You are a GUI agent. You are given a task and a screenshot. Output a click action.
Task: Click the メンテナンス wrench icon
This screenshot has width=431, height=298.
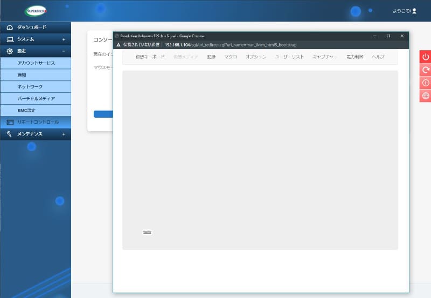tap(9, 134)
